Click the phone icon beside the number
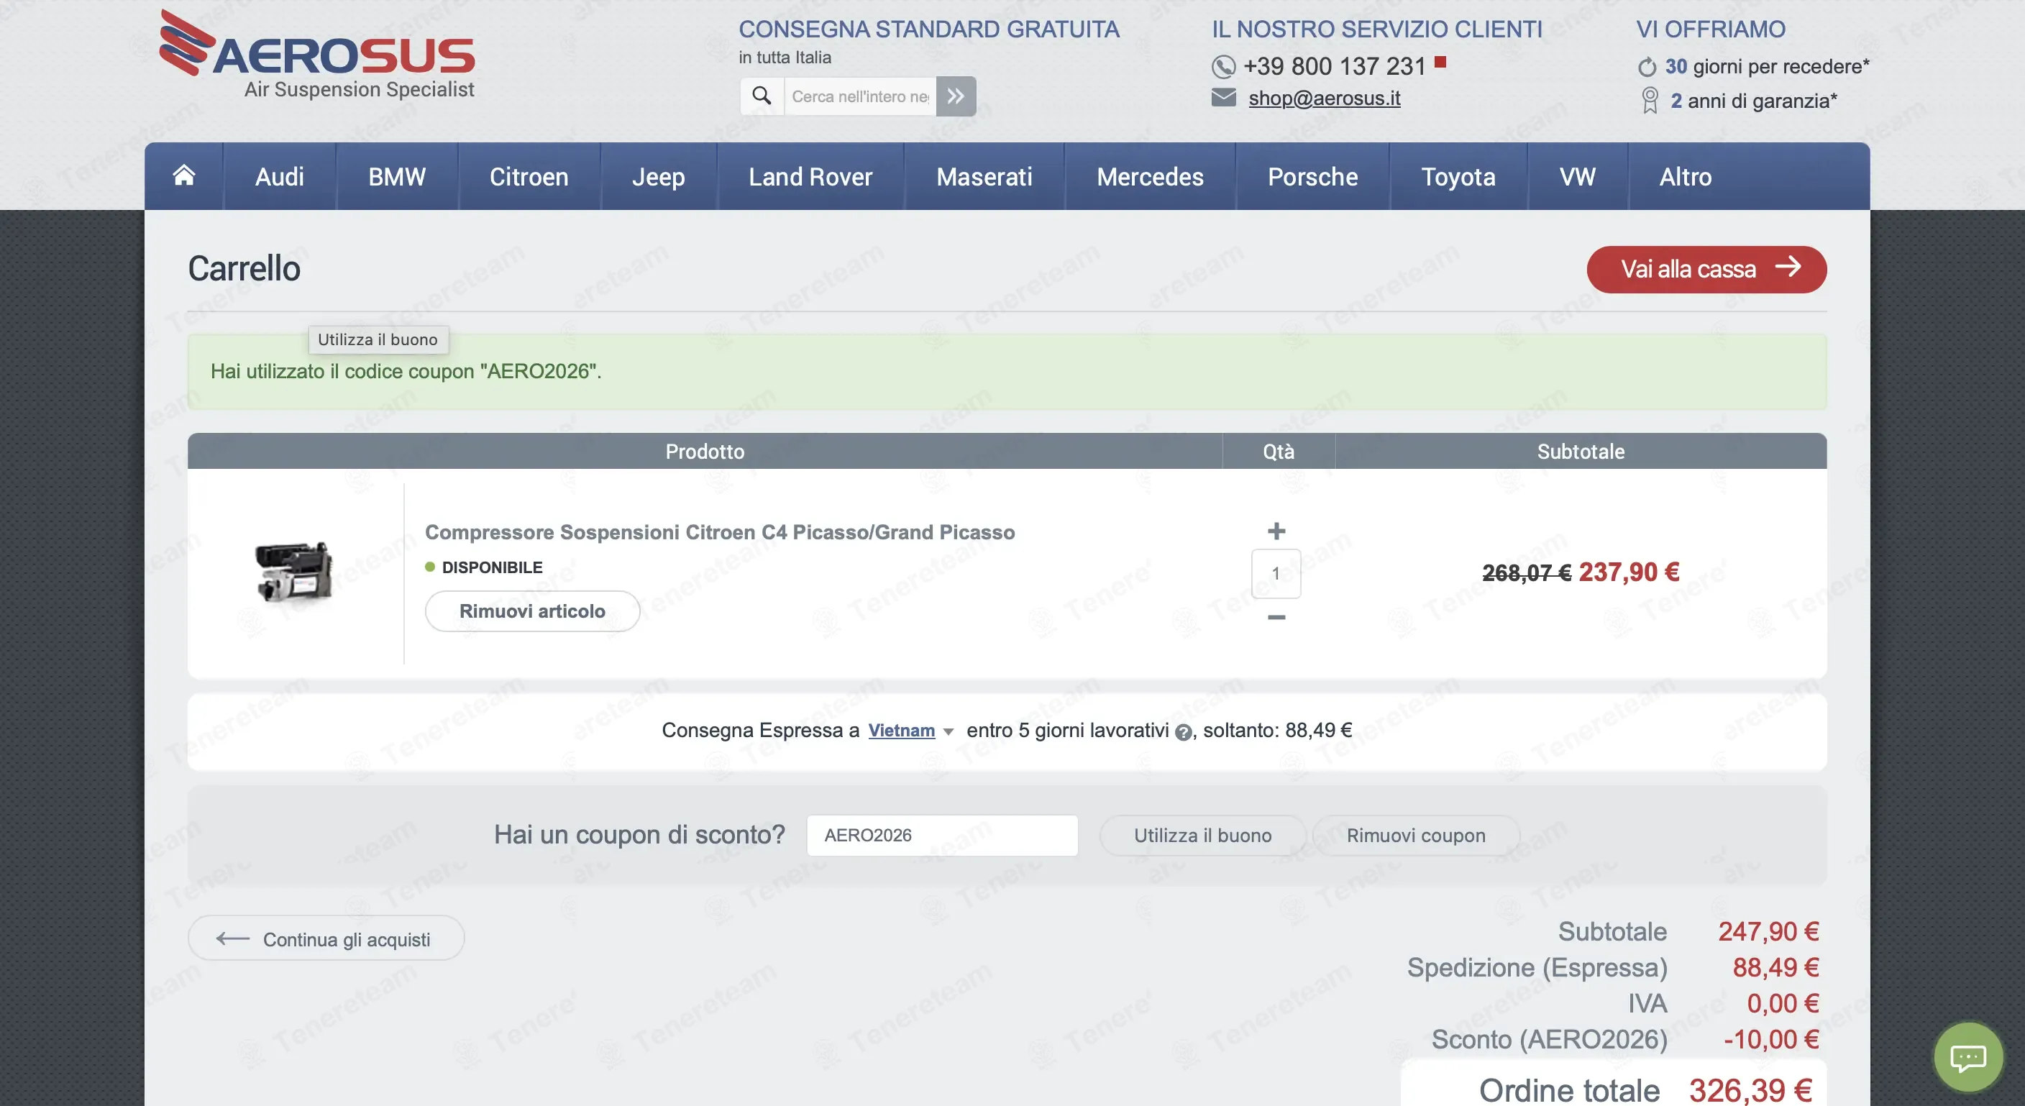Image resolution: width=2025 pixels, height=1106 pixels. click(x=1223, y=67)
